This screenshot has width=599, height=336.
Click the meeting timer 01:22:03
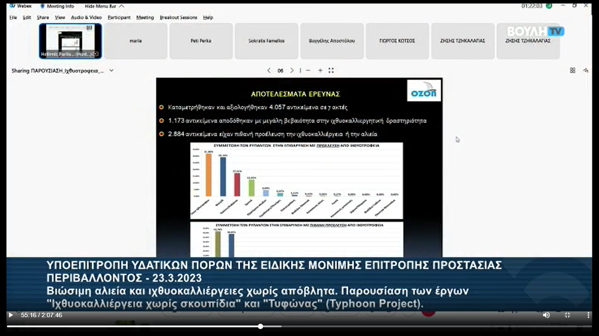[532, 6]
